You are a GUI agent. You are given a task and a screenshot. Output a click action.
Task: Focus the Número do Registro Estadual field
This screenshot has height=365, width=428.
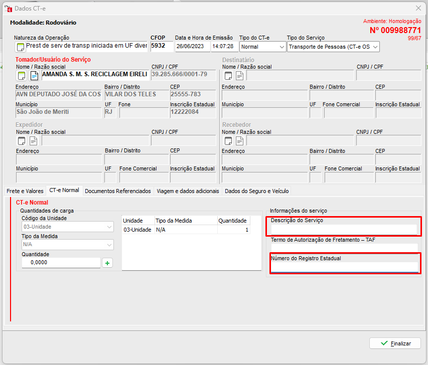pyautogui.click(x=344, y=267)
